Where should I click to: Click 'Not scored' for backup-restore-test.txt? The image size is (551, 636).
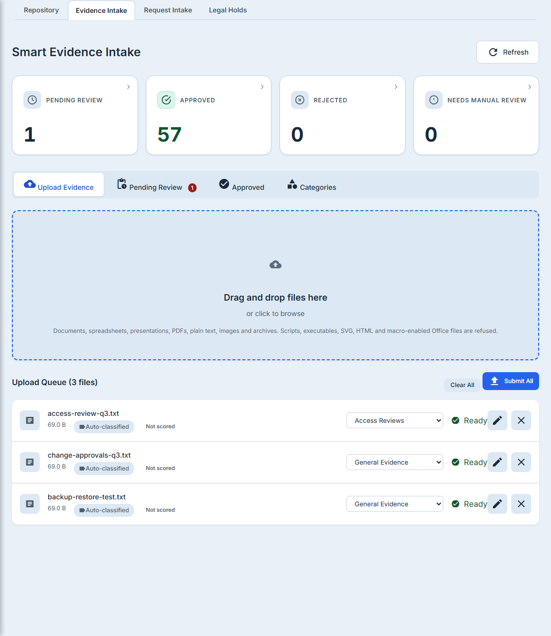(x=160, y=510)
